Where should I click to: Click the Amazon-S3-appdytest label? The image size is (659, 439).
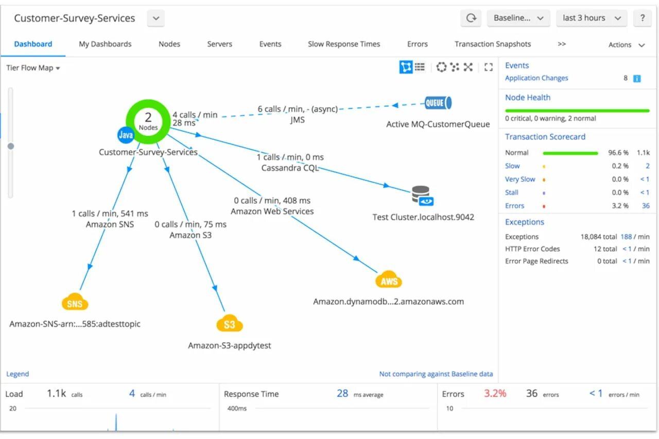click(x=230, y=346)
